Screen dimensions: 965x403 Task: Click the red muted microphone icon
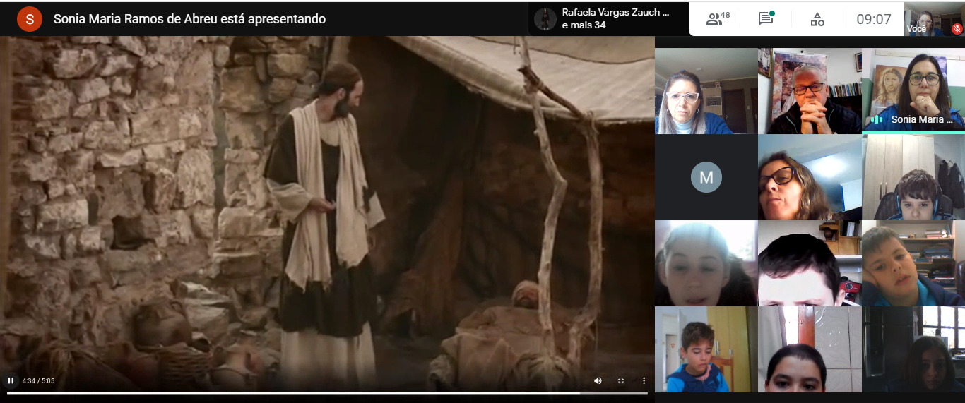click(x=957, y=29)
